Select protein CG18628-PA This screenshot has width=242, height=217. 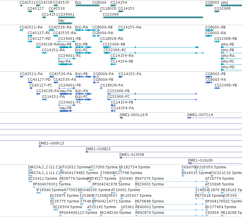[x=112, y=85]
